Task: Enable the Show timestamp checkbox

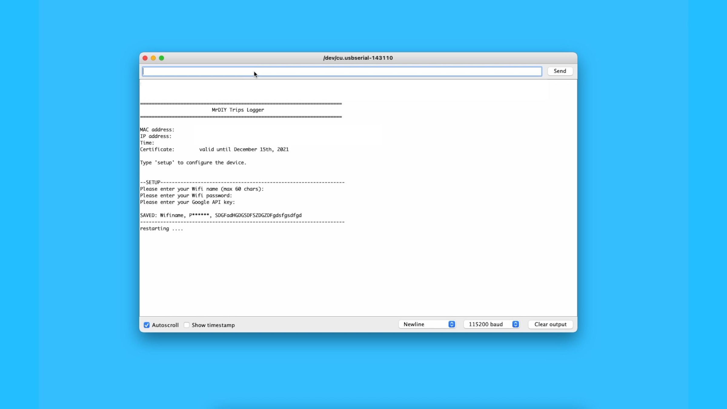Action: coord(187,325)
